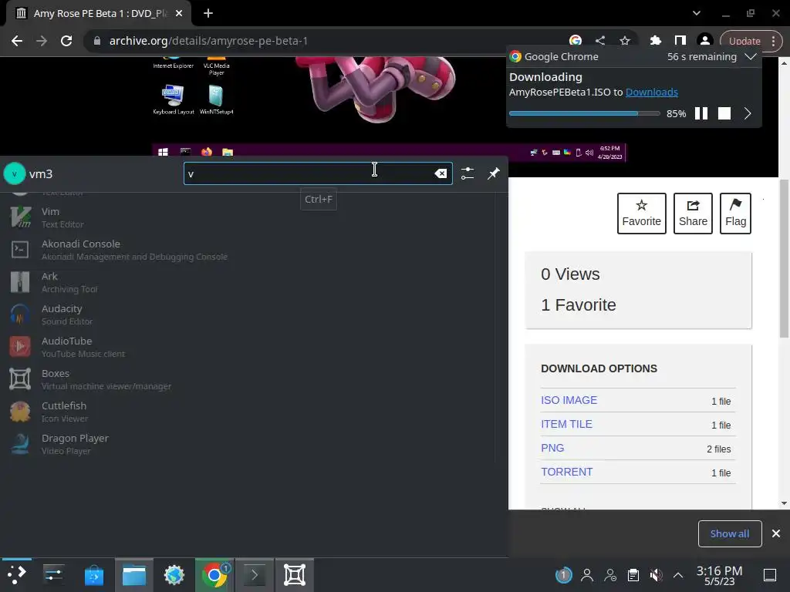
Task: Launch Discover store from taskbar
Action: coord(93,575)
